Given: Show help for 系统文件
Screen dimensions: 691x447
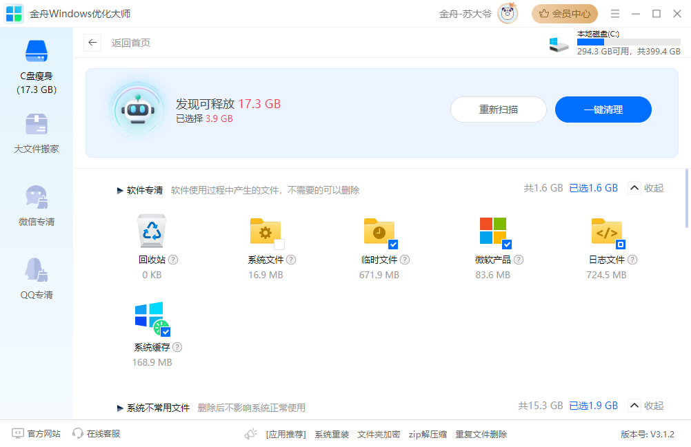Looking at the screenshot, I should [x=291, y=260].
